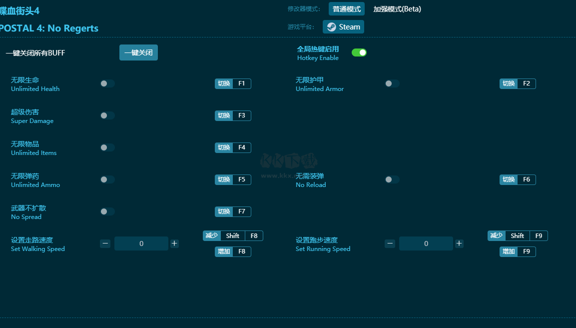The height and width of the screenshot is (328, 576).
Task: Click the 增加 F8 hotkey button
Action: click(233, 251)
